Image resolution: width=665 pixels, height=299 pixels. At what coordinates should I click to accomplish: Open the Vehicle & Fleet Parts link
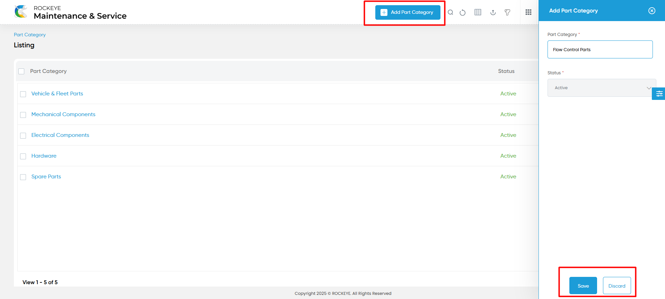[57, 94]
